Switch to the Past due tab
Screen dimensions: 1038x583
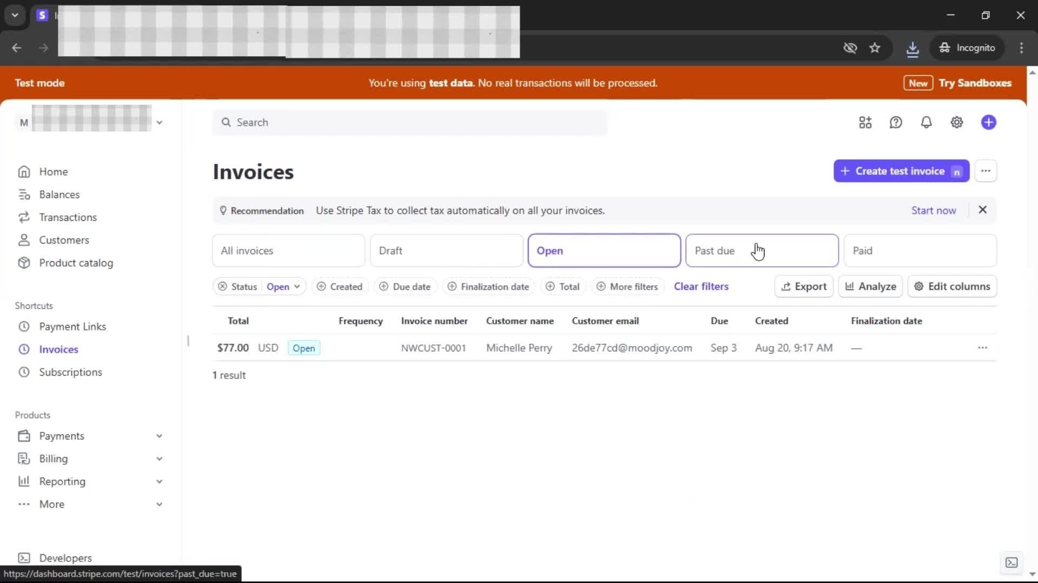[761, 250]
